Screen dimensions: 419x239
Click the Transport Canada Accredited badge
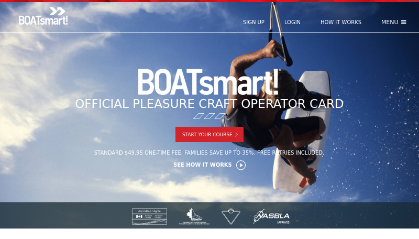[149, 216]
